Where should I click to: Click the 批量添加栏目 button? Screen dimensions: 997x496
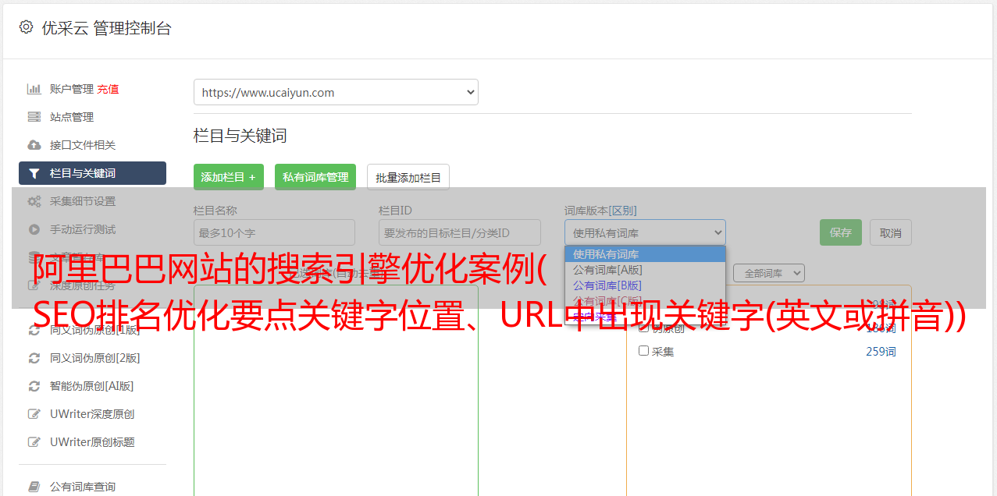[408, 177]
